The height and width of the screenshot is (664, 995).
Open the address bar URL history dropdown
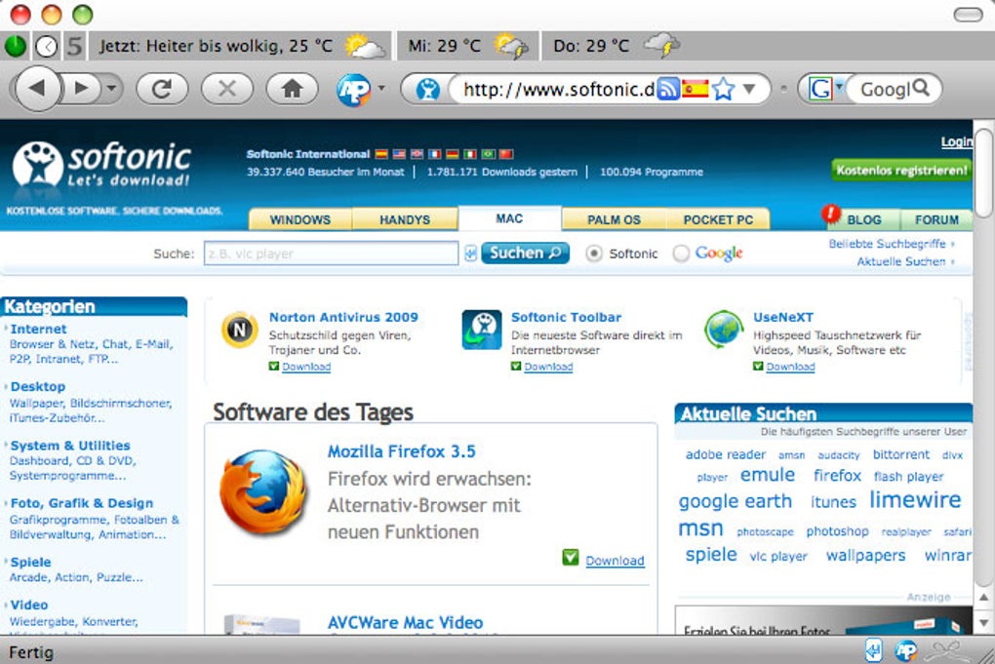coord(749,89)
